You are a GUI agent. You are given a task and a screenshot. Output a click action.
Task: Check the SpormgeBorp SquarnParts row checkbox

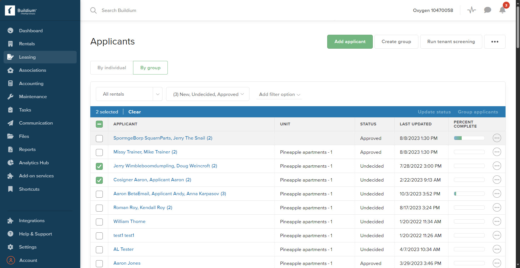coord(99,138)
